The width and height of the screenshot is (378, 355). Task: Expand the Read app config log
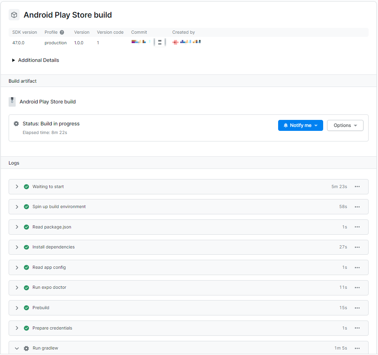click(17, 268)
